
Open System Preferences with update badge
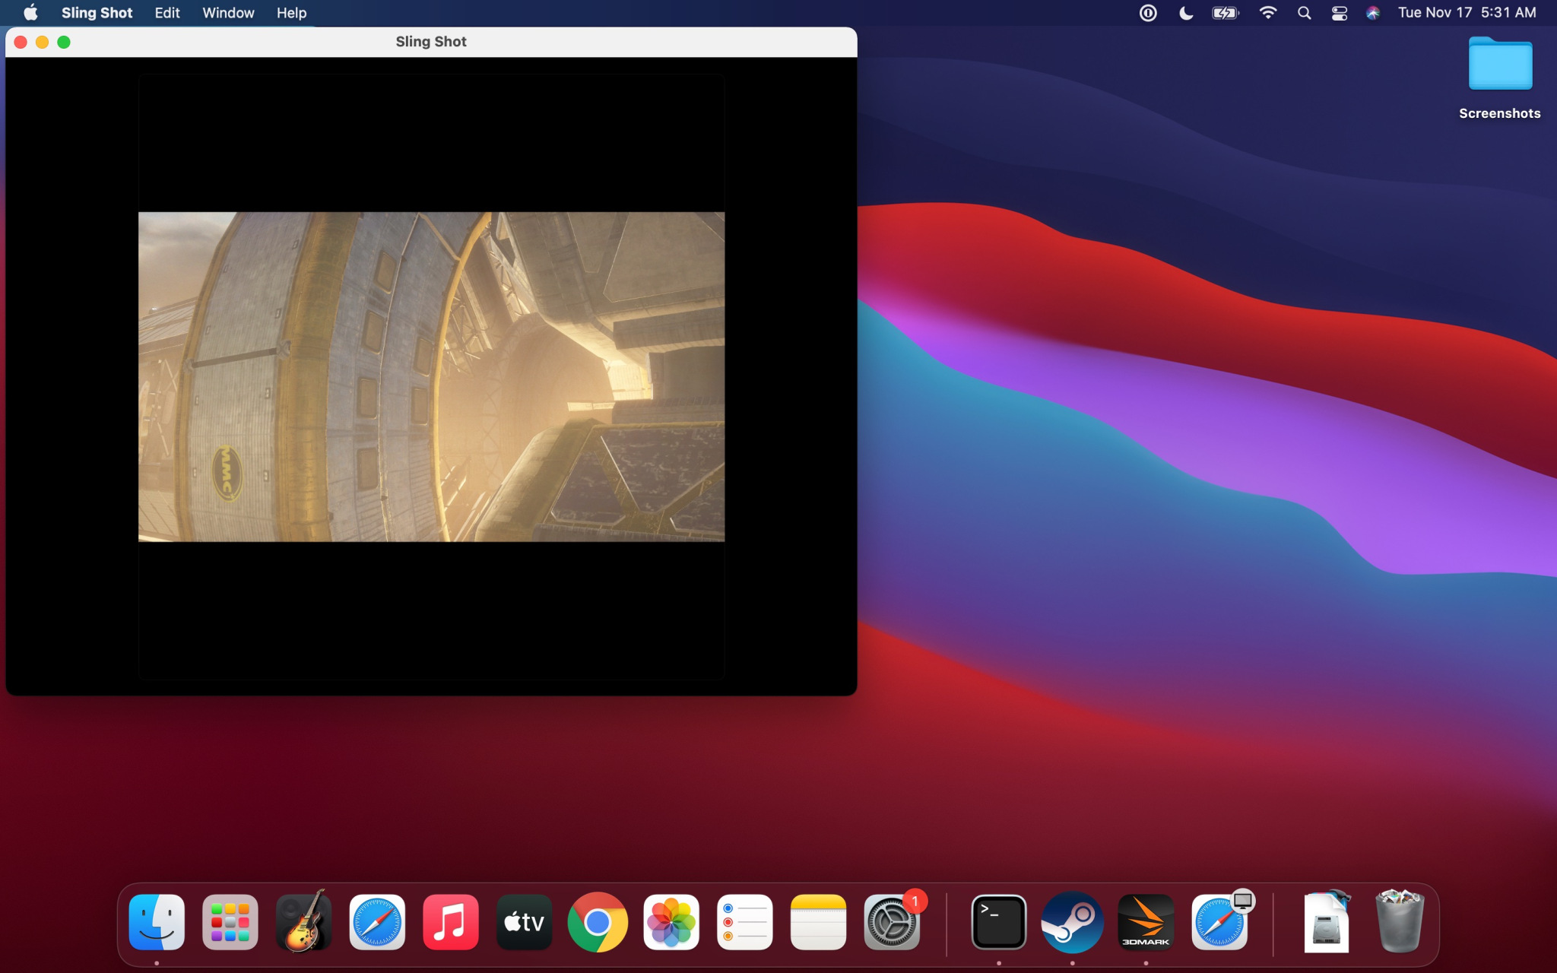click(x=892, y=923)
